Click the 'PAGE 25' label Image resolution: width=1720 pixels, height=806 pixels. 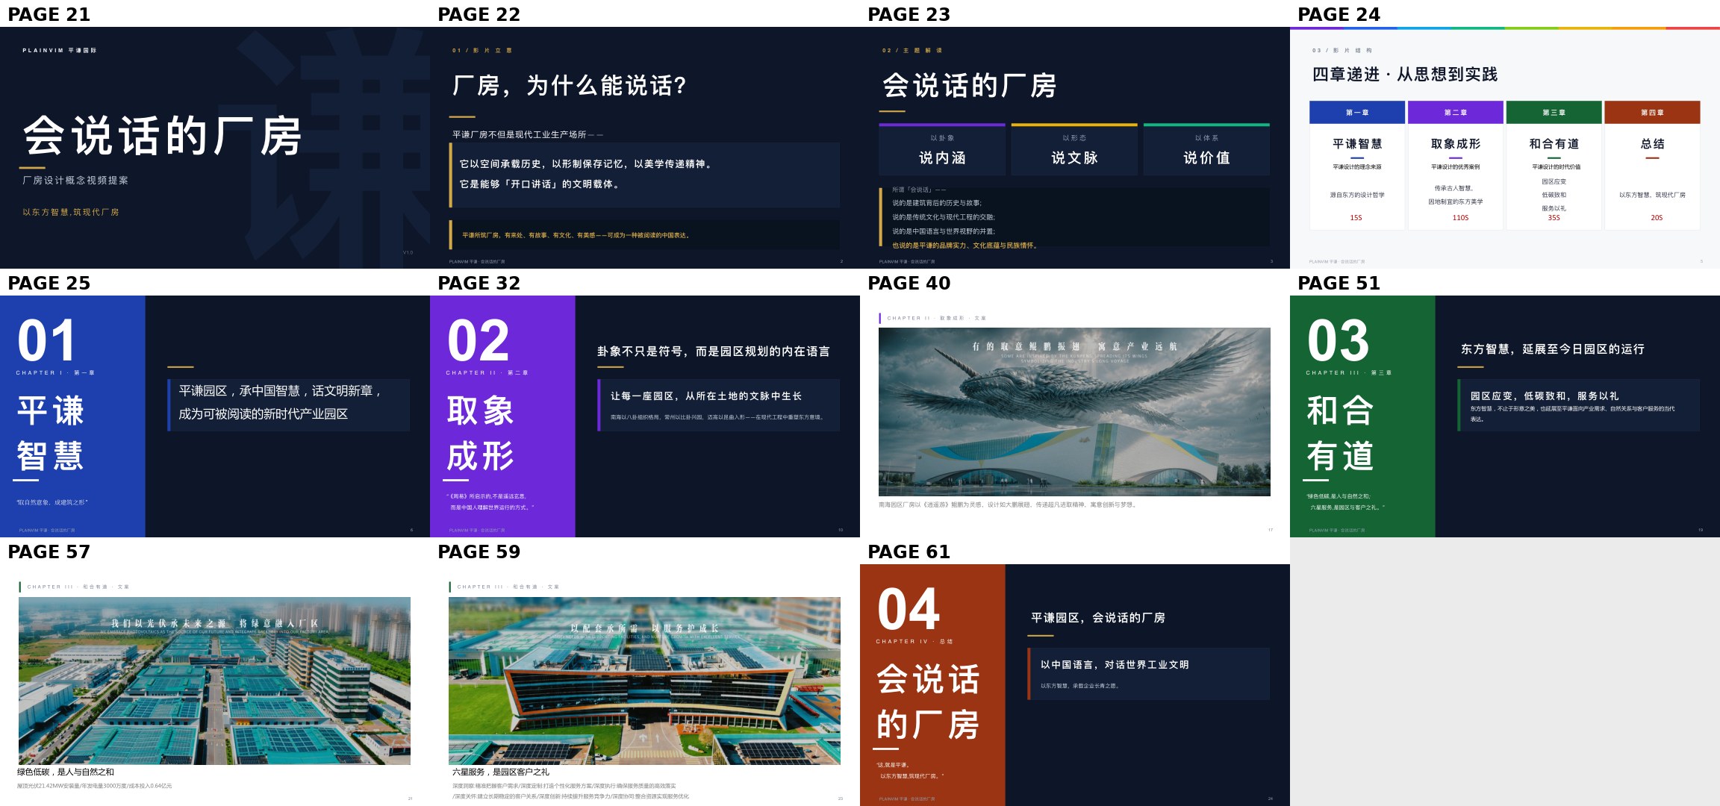(49, 283)
